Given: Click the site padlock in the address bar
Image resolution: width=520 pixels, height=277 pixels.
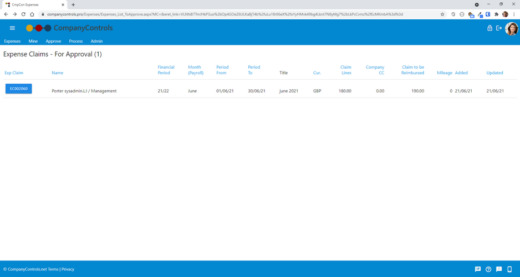Looking at the screenshot, I should [43, 14].
